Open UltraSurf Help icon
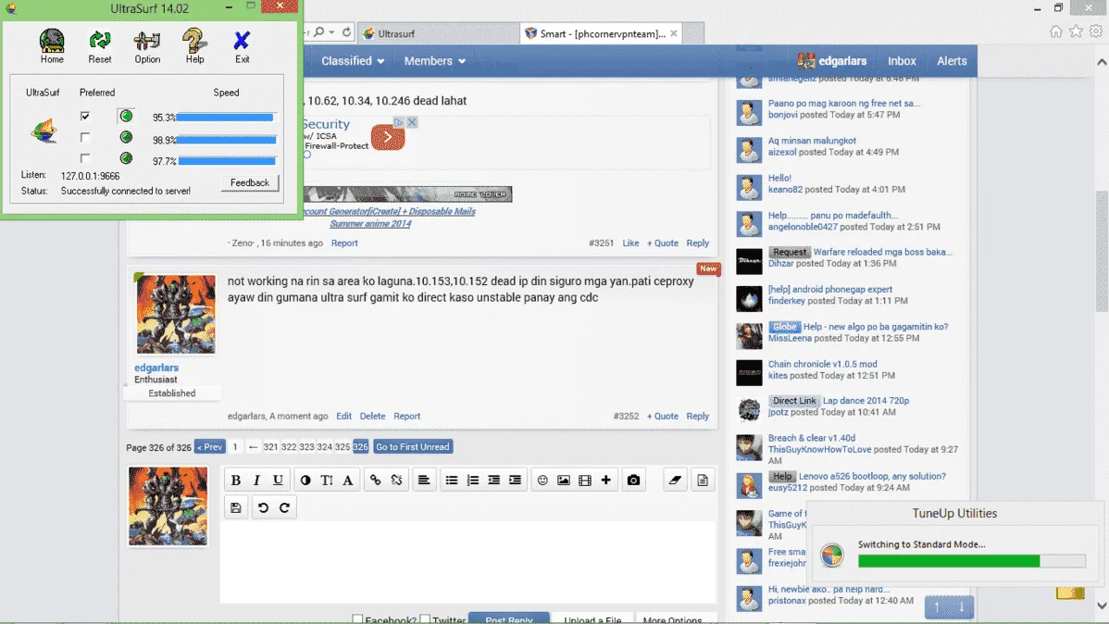 pyautogui.click(x=194, y=46)
